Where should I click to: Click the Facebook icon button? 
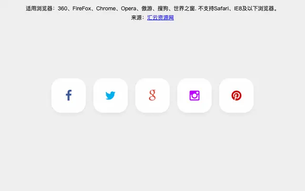point(69,95)
